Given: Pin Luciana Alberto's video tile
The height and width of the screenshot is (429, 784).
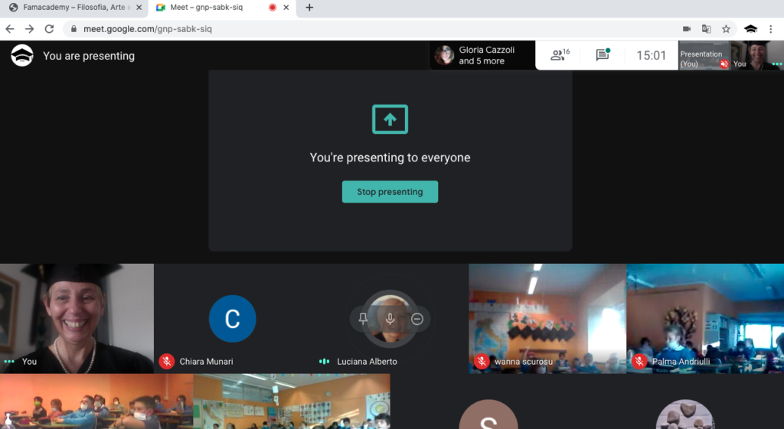Looking at the screenshot, I should tap(364, 319).
